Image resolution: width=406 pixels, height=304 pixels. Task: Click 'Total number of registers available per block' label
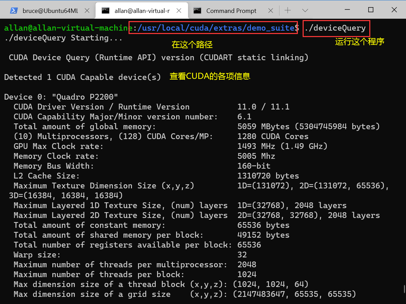(x=122, y=245)
